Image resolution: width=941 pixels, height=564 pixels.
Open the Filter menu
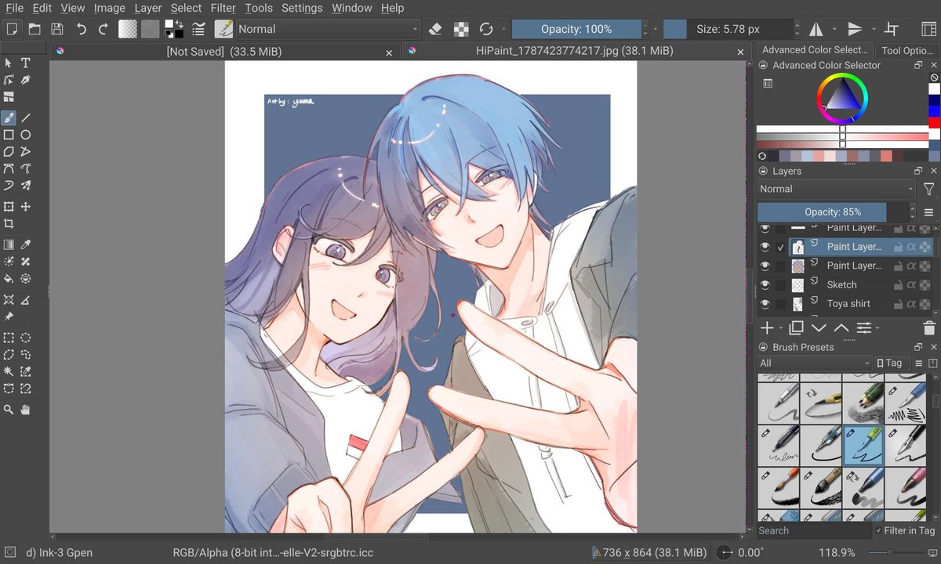223,8
